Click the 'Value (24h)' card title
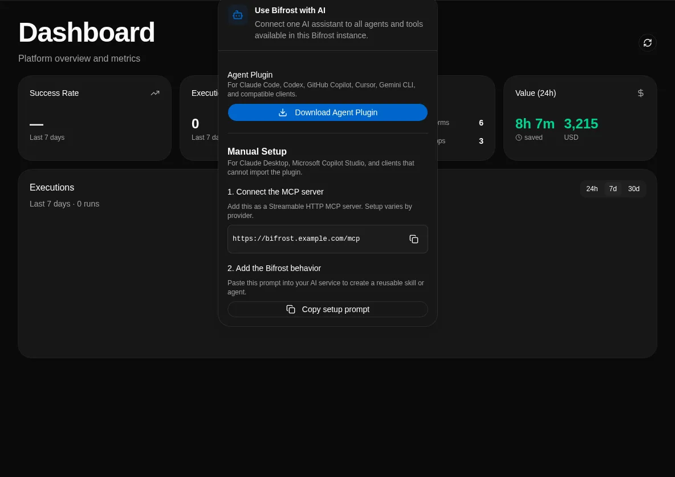The height and width of the screenshot is (477, 675). [x=535, y=93]
